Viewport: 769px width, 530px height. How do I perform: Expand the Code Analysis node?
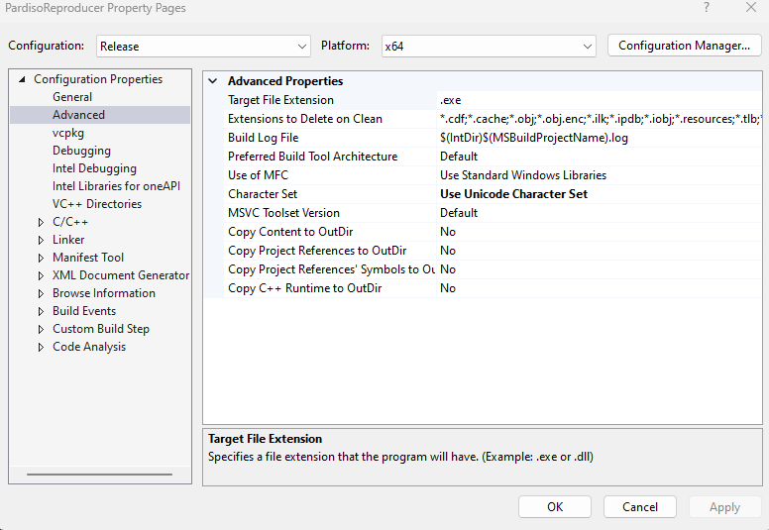pyautogui.click(x=41, y=347)
